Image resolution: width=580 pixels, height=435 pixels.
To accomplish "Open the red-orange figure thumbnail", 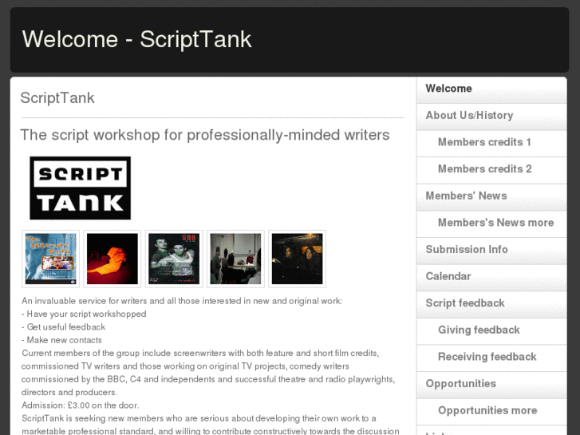I will [x=112, y=259].
